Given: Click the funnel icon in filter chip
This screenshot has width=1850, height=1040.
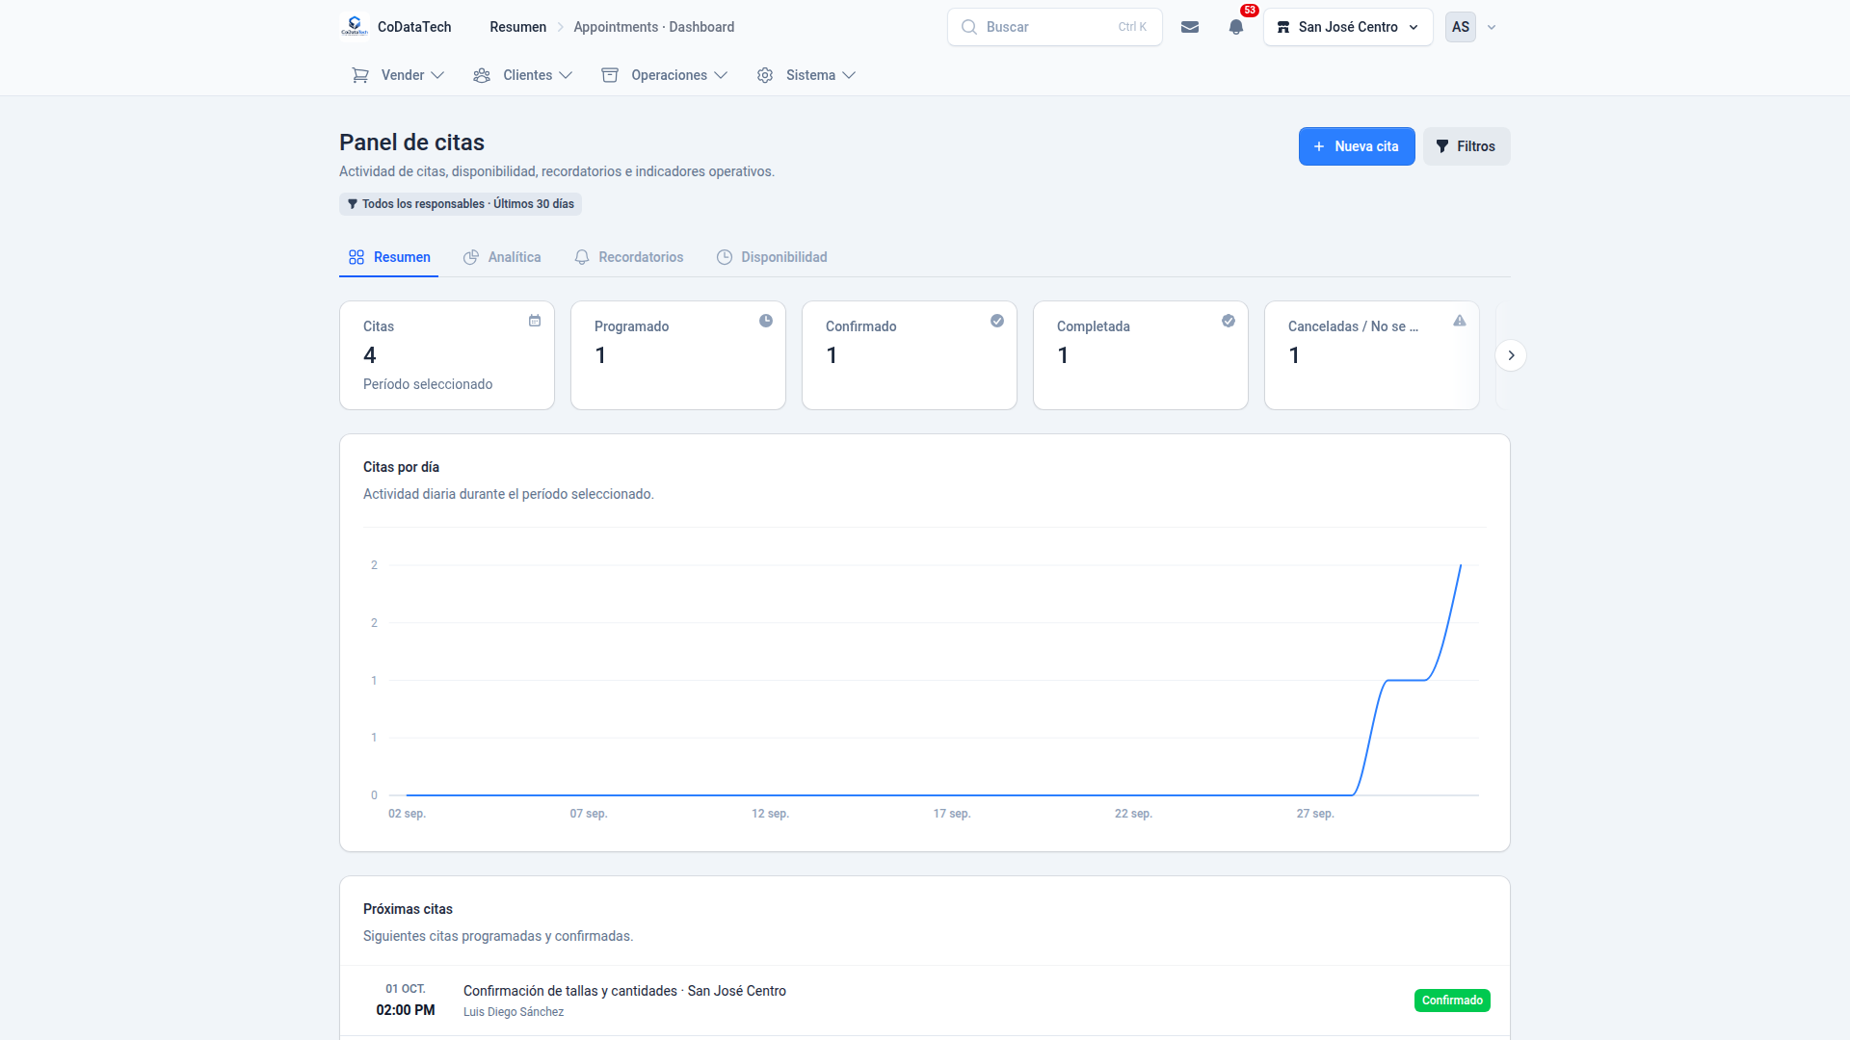Looking at the screenshot, I should [353, 204].
